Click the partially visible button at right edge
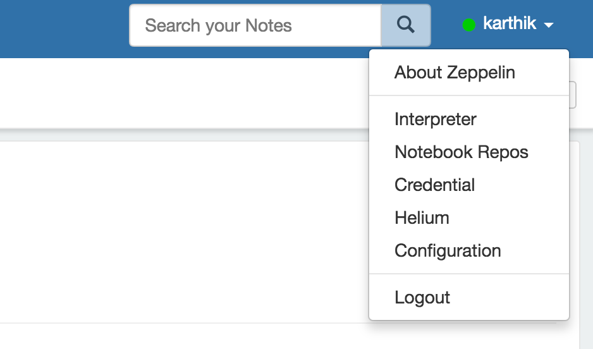Image resolution: width=593 pixels, height=349 pixels. pos(573,95)
